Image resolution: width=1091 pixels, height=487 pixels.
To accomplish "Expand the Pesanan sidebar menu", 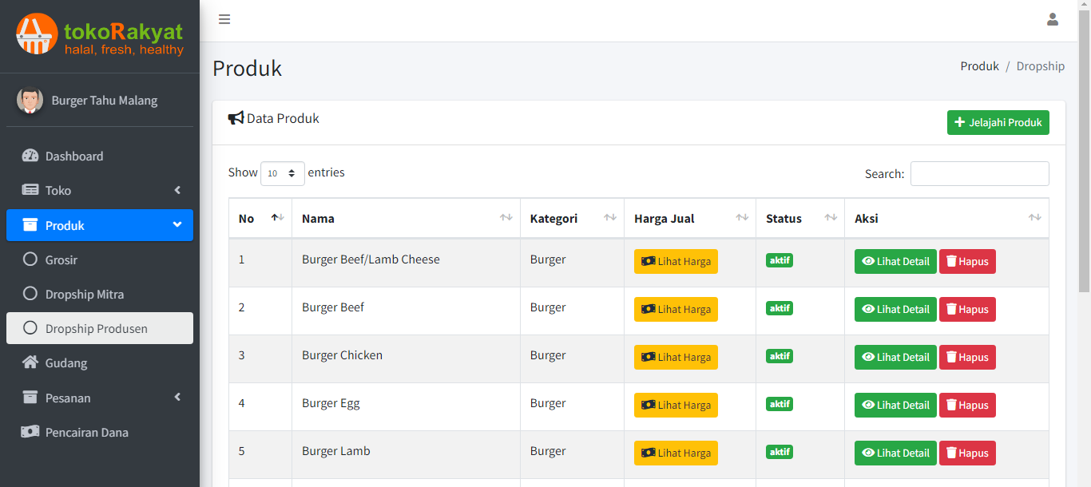I will (100, 398).
